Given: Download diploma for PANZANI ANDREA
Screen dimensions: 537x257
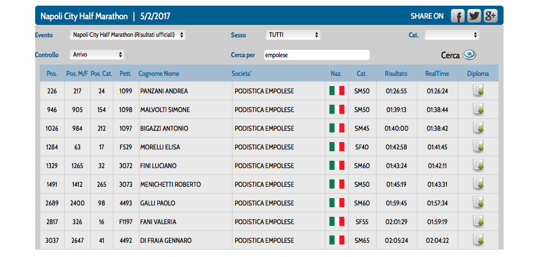Looking at the screenshot, I should point(478,91).
